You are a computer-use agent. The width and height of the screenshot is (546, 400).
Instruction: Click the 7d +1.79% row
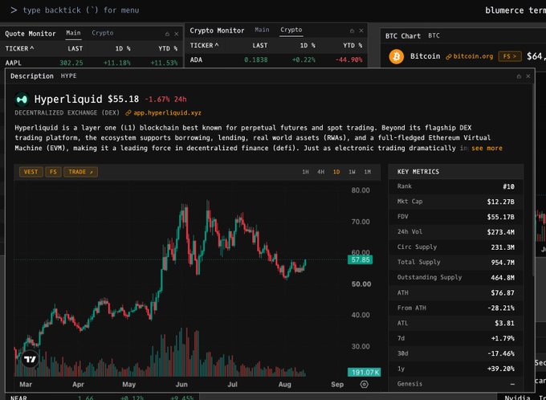point(456,338)
